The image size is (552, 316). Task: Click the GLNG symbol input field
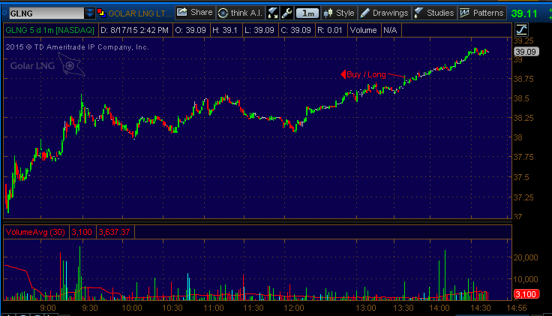tap(46, 14)
